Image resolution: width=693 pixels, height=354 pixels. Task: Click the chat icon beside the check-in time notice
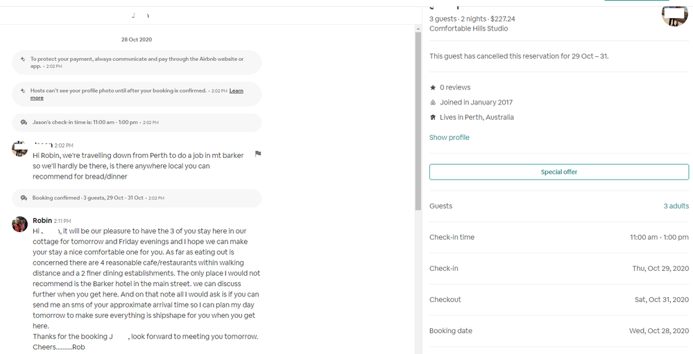pos(24,123)
